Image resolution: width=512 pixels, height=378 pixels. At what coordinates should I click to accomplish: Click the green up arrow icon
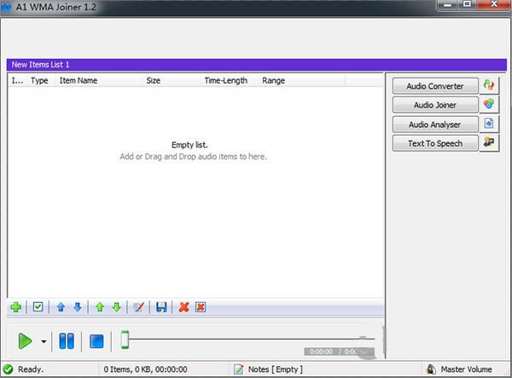[x=100, y=307]
